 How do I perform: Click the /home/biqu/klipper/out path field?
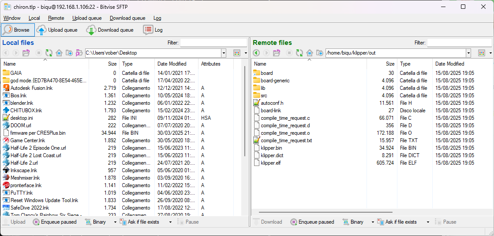(396, 53)
